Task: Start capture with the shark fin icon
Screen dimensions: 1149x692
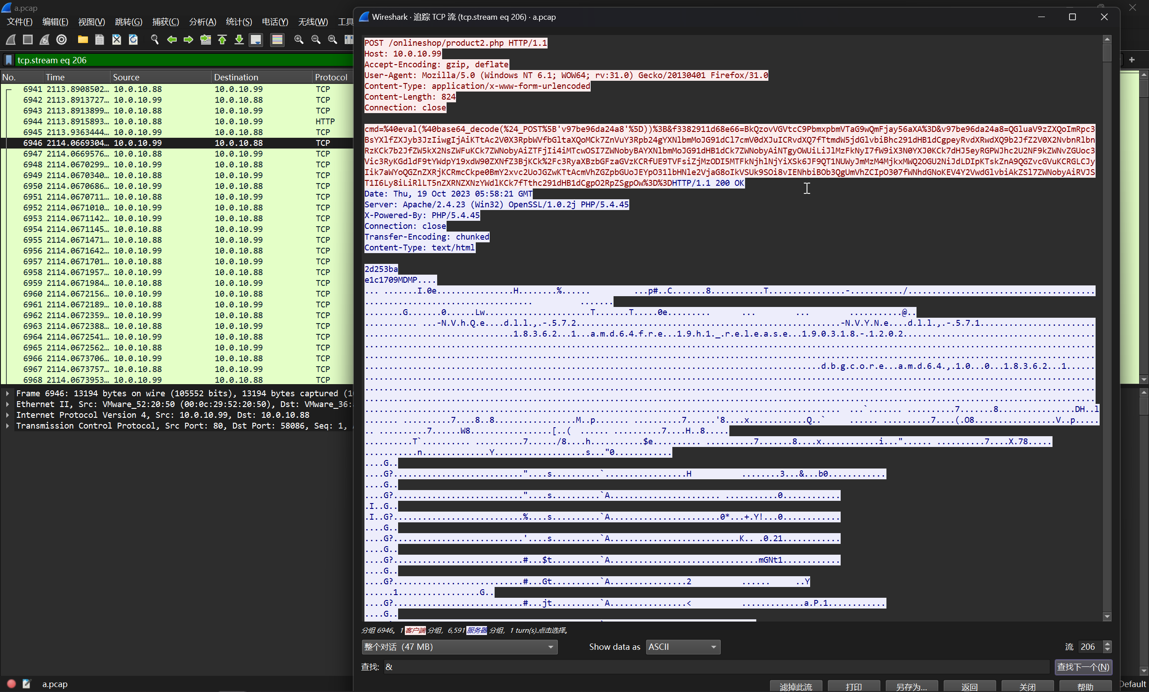Action: pos(11,39)
